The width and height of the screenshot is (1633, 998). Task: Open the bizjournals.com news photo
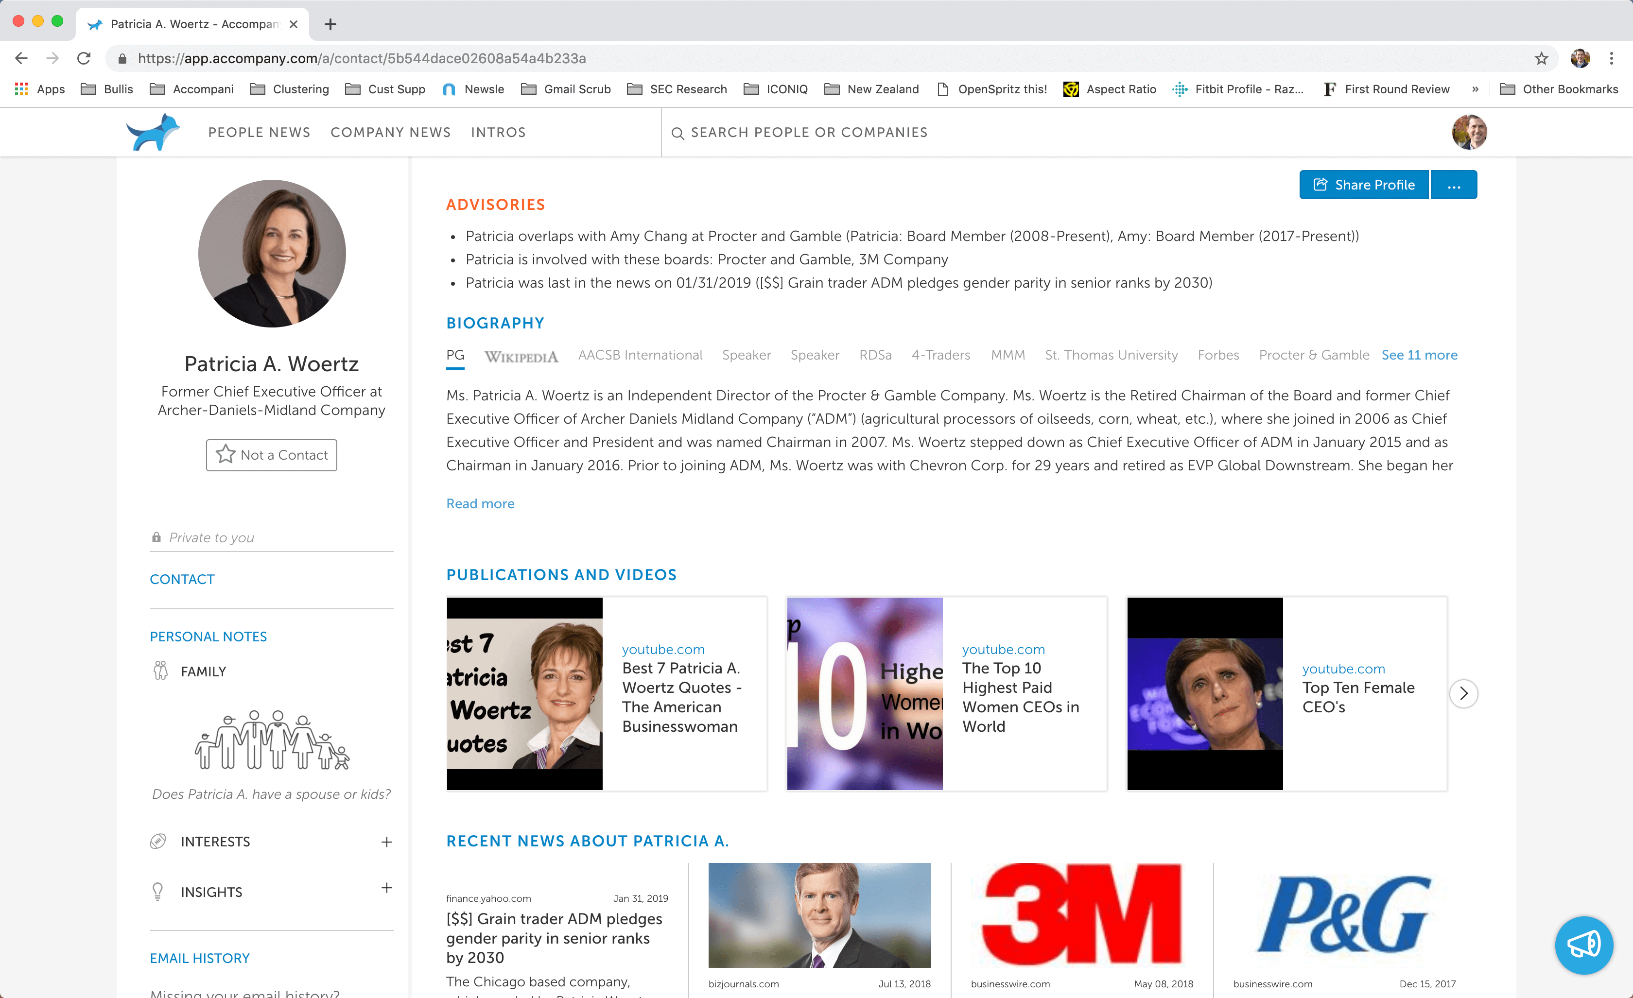coord(819,914)
